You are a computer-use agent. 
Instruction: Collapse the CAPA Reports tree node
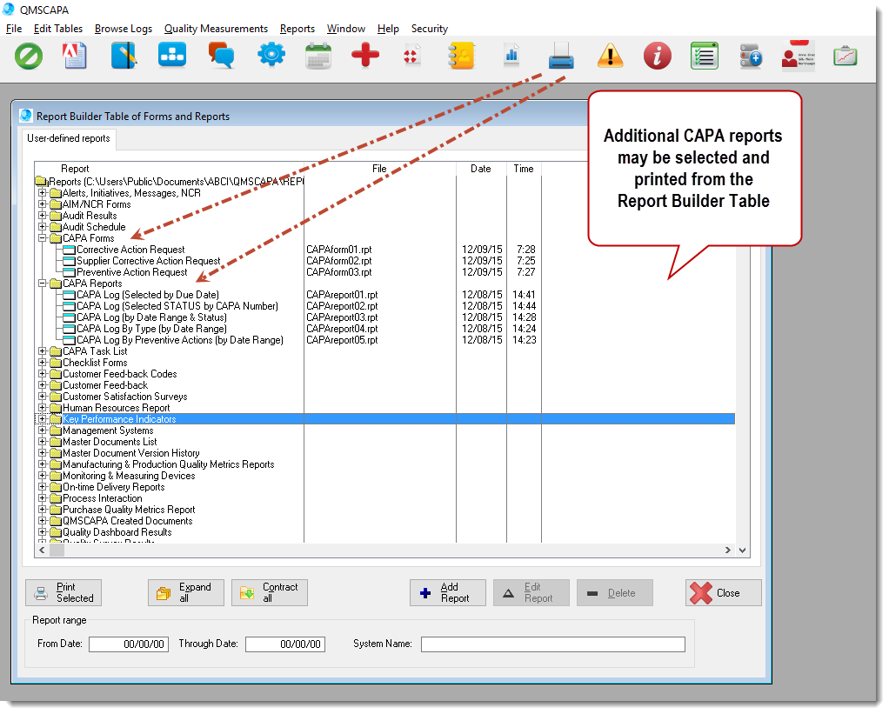pos(42,284)
